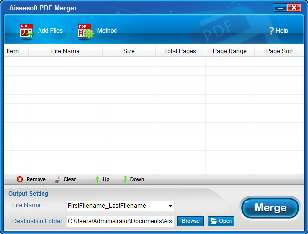Click the Item column header
308x234 pixels.
(x=16, y=51)
